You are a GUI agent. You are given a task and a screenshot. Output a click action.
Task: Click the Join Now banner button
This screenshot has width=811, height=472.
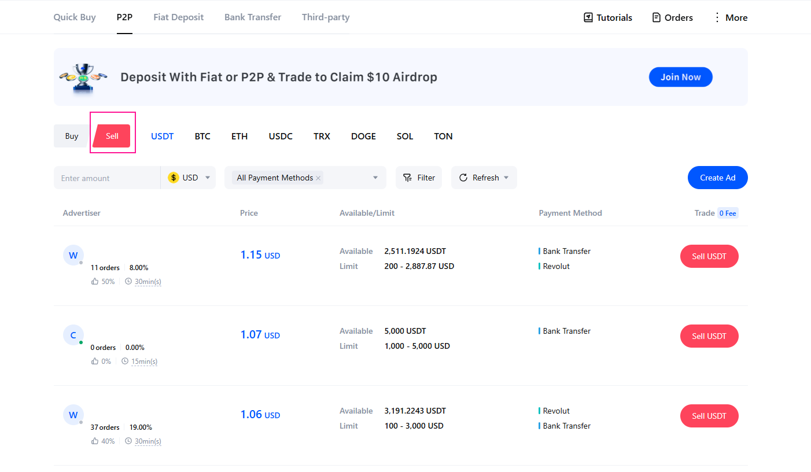[x=680, y=77]
